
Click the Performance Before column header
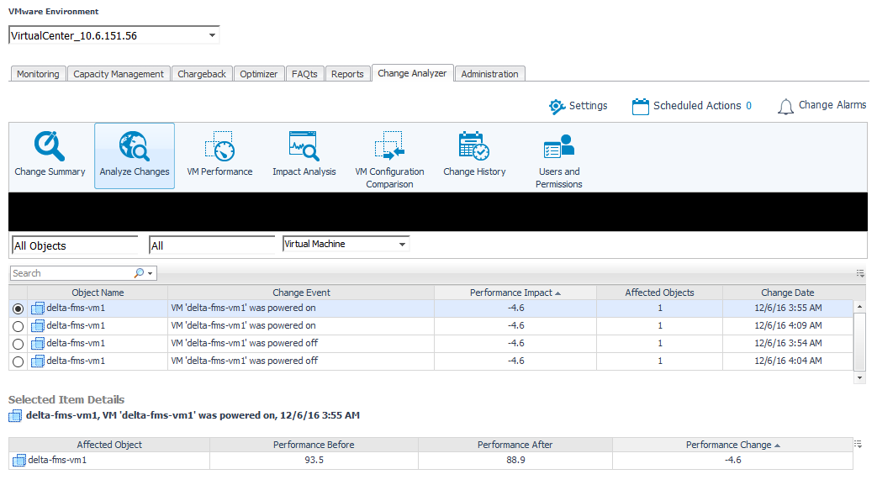pyautogui.click(x=314, y=445)
